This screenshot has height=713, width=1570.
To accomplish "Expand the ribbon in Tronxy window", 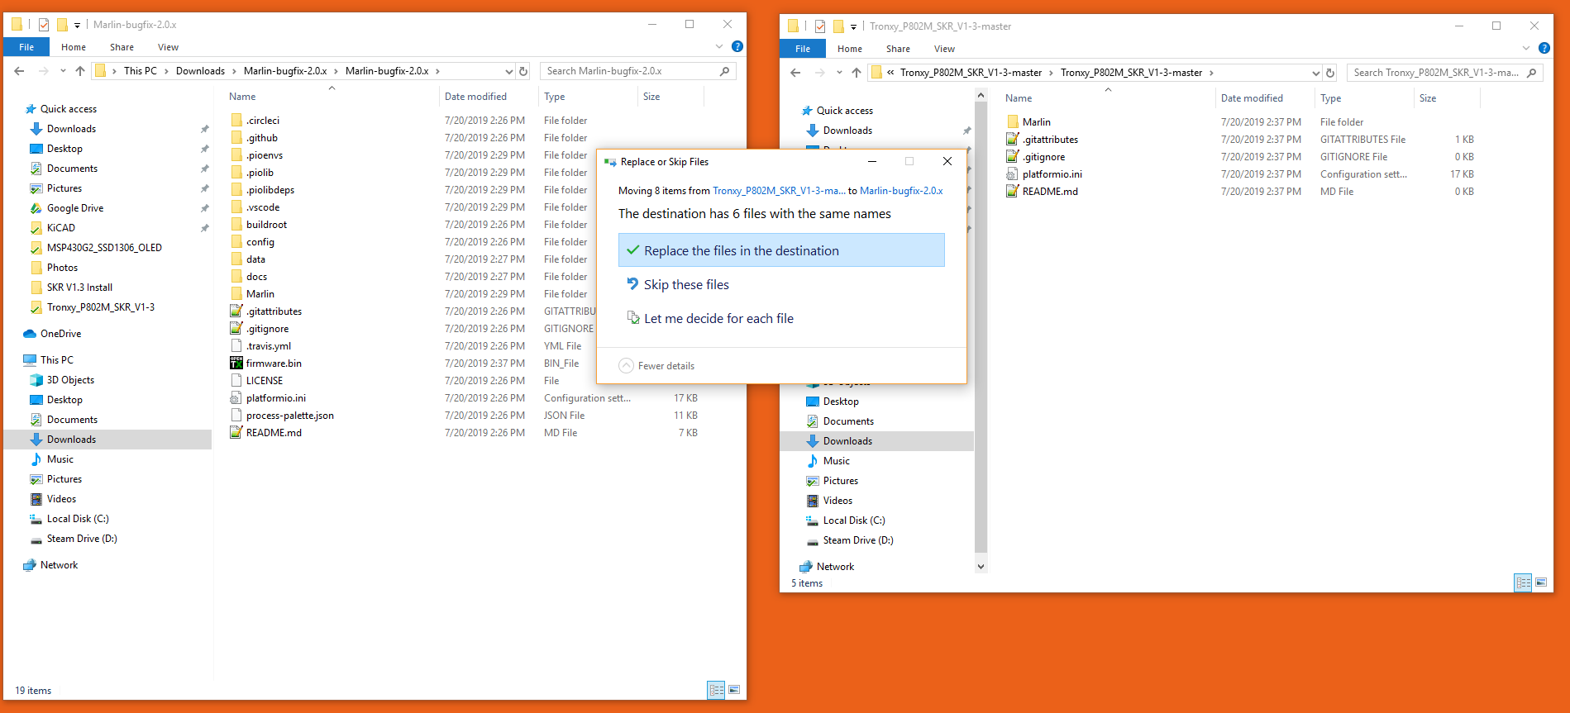I will (1526, 49).
